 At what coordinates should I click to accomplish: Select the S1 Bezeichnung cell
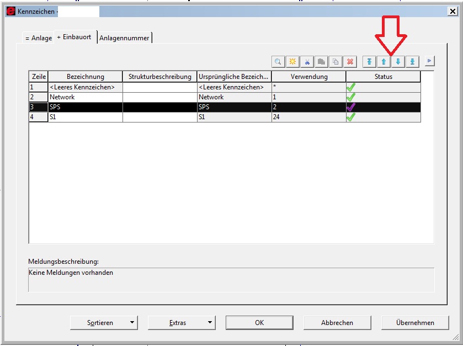click(86, 117)
